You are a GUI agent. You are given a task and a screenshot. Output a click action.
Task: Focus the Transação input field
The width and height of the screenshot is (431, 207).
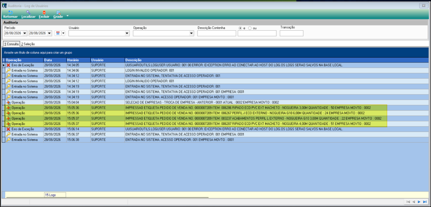[x=292, y=33]
